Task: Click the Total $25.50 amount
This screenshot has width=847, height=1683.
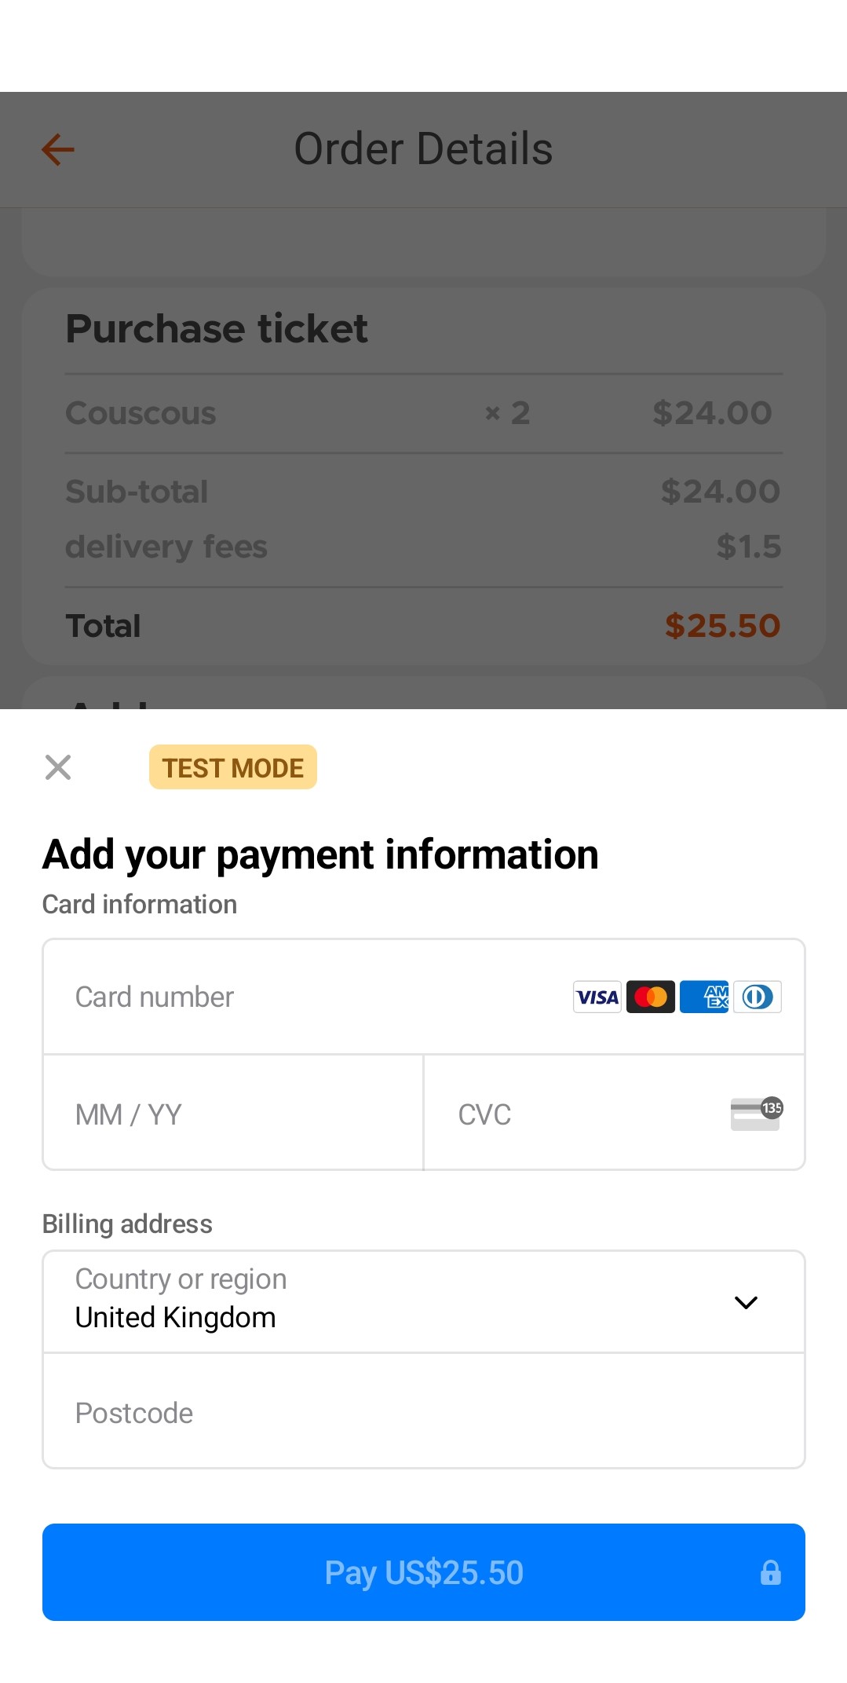Action: [x=721, y=626]
